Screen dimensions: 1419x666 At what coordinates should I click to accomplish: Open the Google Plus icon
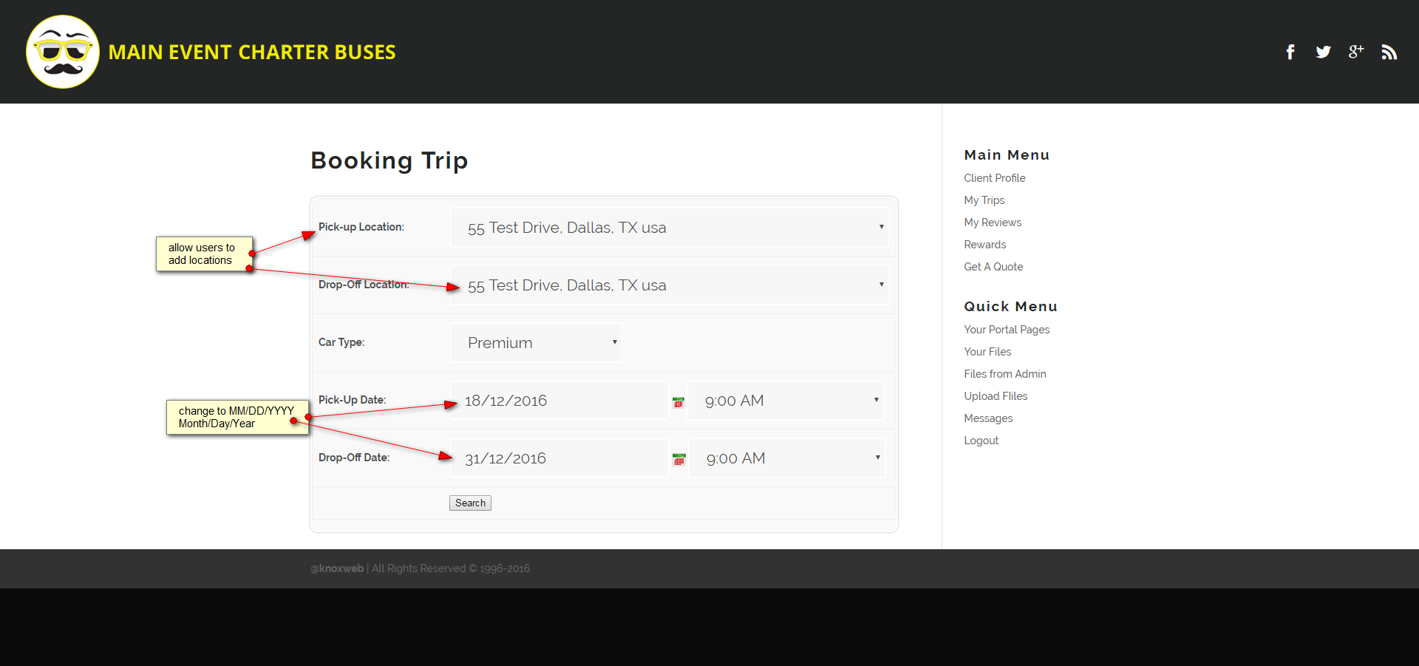1355,52
